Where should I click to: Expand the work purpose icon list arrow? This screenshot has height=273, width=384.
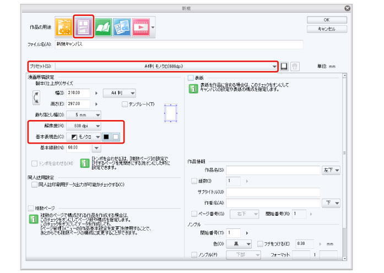153,27
